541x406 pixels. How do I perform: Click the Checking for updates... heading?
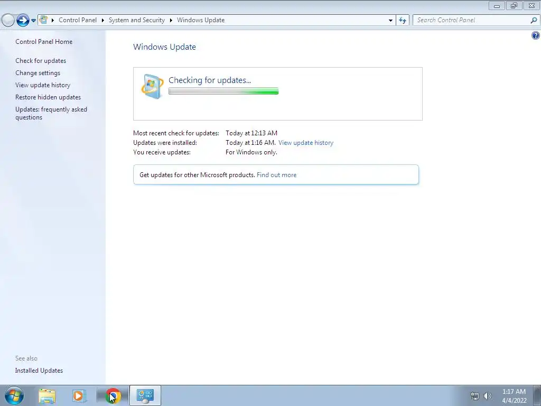pyautogui.click(x=210, y=80)
